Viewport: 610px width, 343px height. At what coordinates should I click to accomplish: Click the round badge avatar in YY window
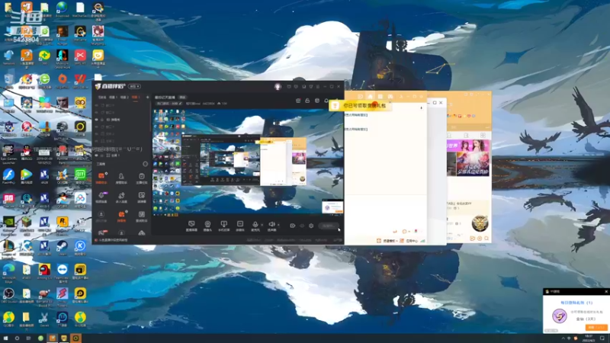coord(480,223)
